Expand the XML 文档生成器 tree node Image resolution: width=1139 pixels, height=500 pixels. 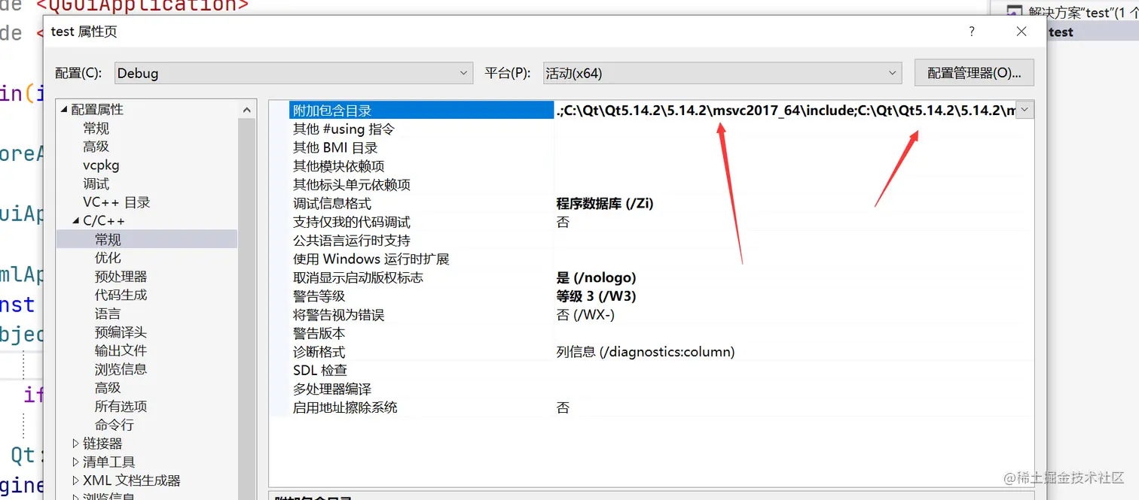[x=75, y=480]
